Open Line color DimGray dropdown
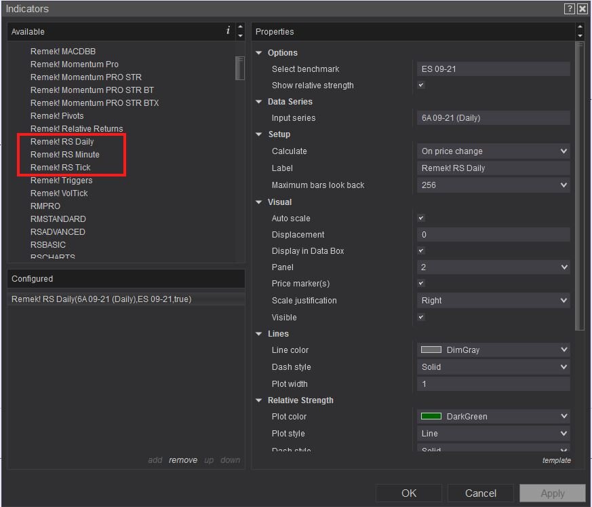Screen dimensions: 592x507 click(x=494, y=350)
